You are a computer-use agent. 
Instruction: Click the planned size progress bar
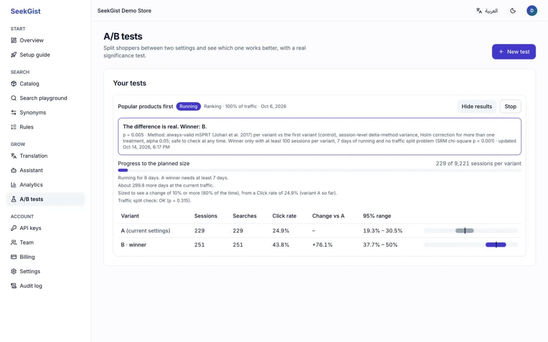click(x=319, y=170)
